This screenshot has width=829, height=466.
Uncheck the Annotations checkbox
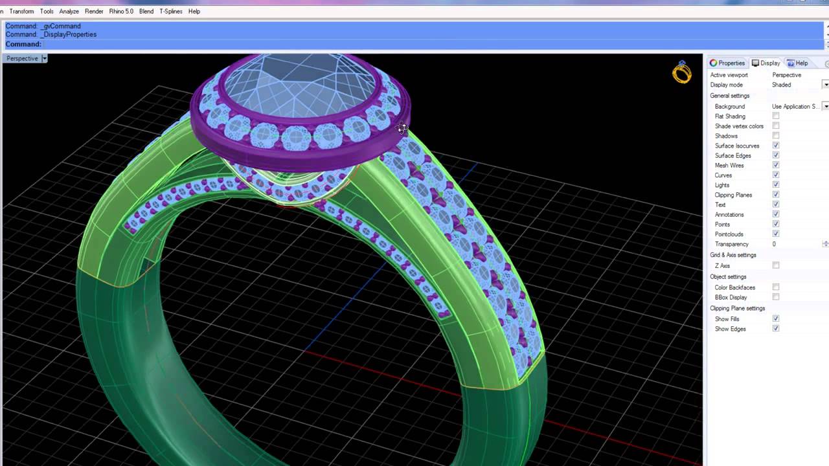click(776, 214)
